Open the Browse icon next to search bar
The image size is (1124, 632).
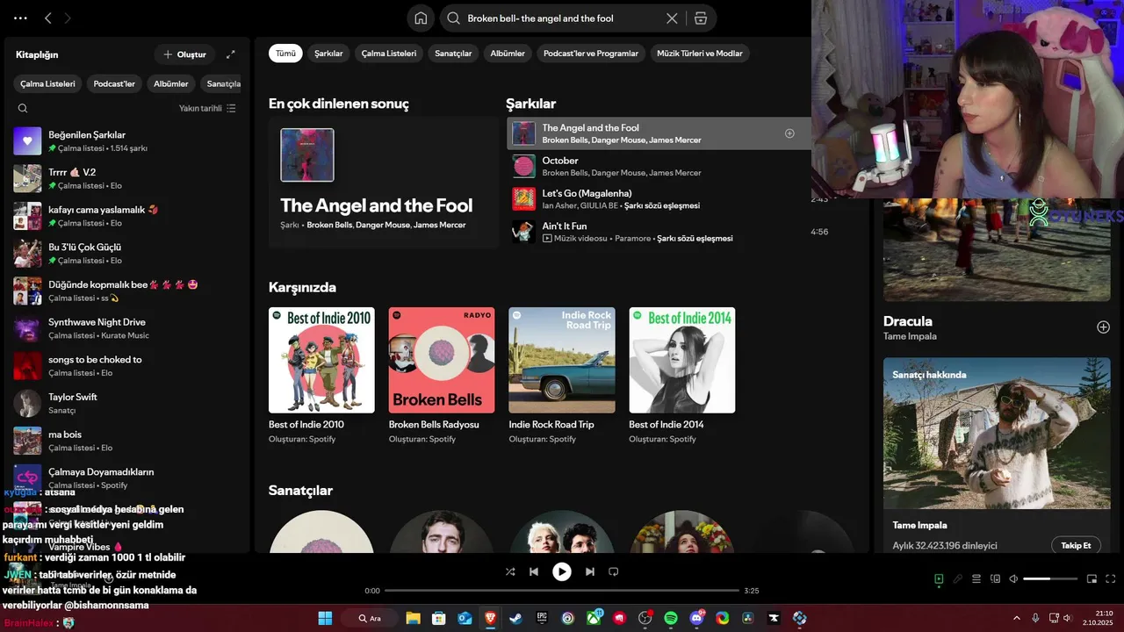pyautogui.click(x=701, y=18)
